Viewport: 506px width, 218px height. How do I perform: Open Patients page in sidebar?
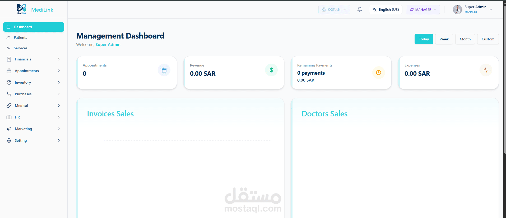click(x=34, y=37)
